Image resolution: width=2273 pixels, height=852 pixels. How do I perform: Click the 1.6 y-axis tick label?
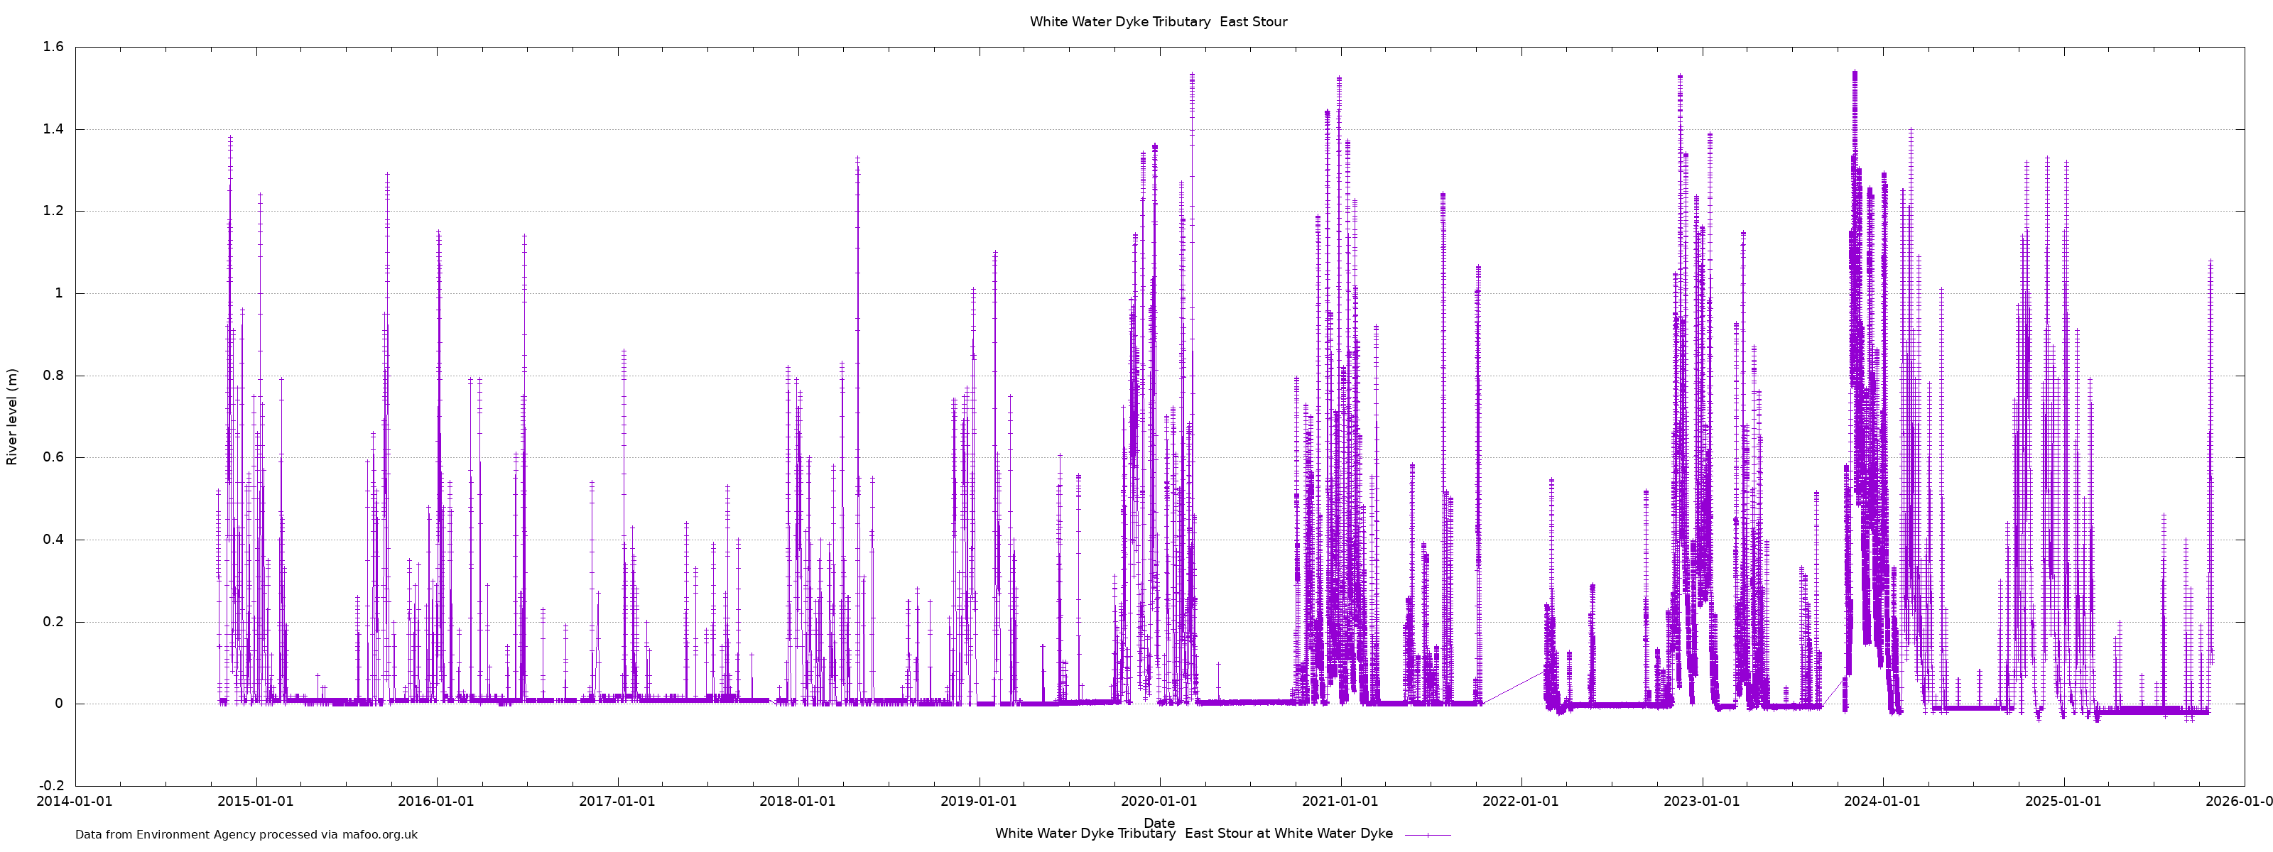[x=53, y=48]
